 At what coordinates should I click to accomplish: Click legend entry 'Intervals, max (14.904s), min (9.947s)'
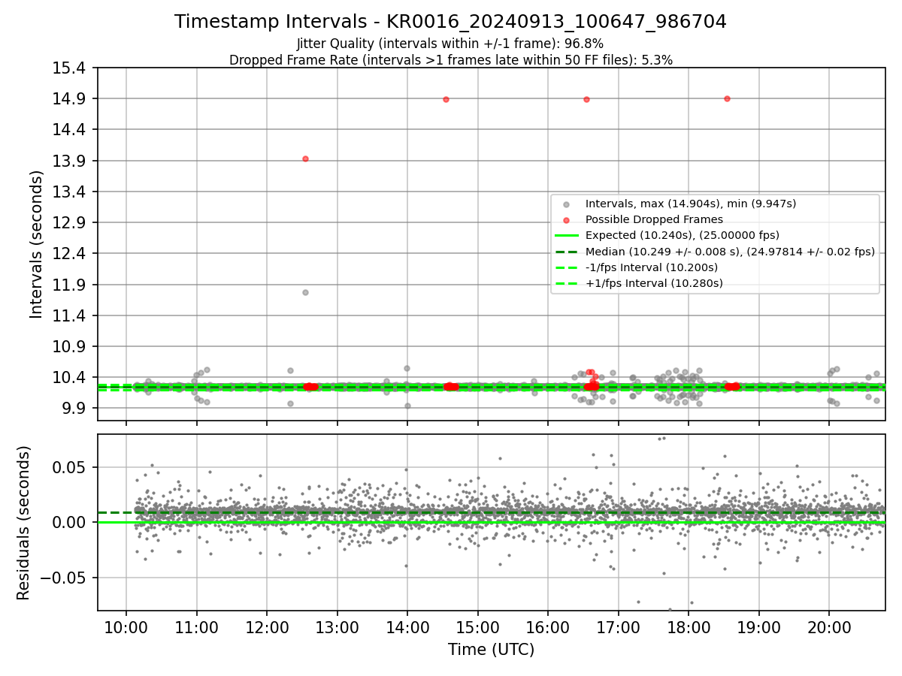tap(691, 204)
